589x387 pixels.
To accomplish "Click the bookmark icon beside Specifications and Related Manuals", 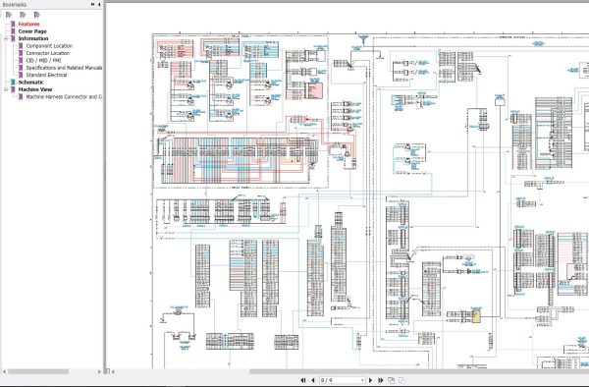I will pos(21,68).
